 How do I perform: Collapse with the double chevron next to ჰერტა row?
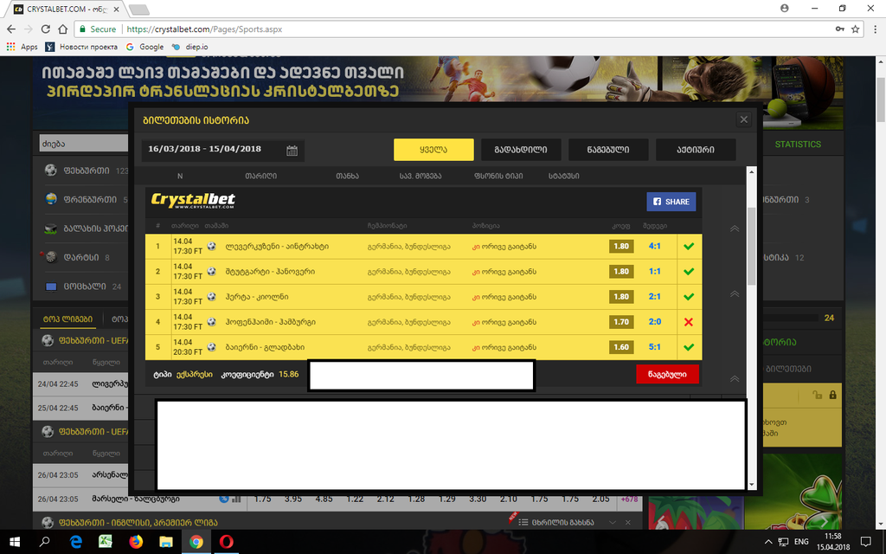click(x=735, y=294)
